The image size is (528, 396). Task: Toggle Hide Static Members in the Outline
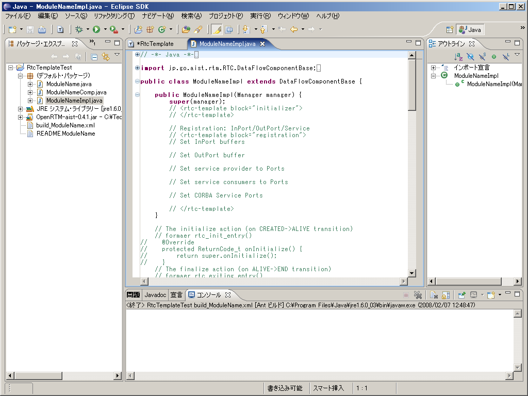click(x=482, y=57)
